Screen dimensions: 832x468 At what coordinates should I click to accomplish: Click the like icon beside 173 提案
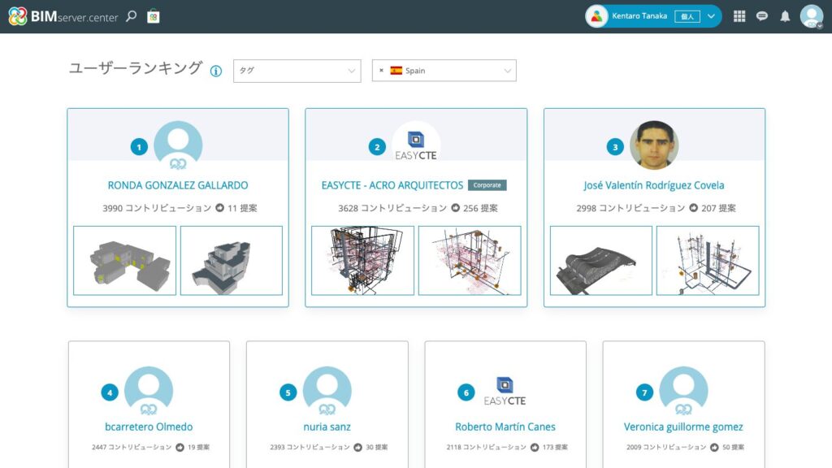click(535, 448)
